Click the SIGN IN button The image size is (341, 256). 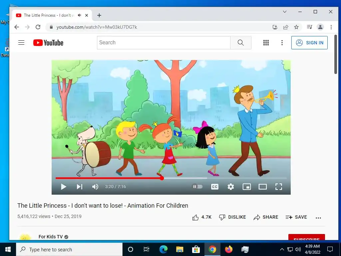tap(309, 43)
